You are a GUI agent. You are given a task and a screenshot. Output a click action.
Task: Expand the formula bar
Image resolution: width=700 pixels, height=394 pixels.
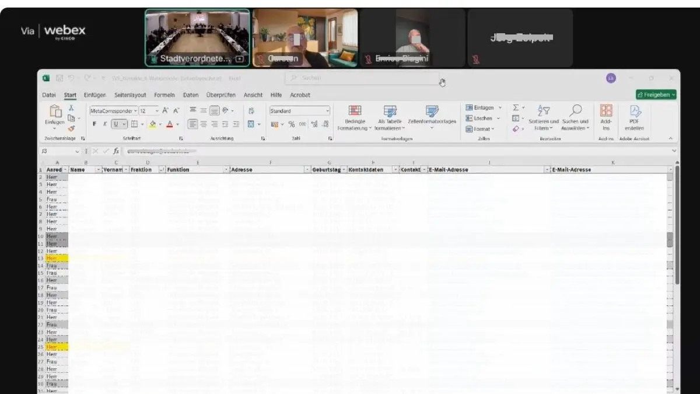click(x=675, y=151)
